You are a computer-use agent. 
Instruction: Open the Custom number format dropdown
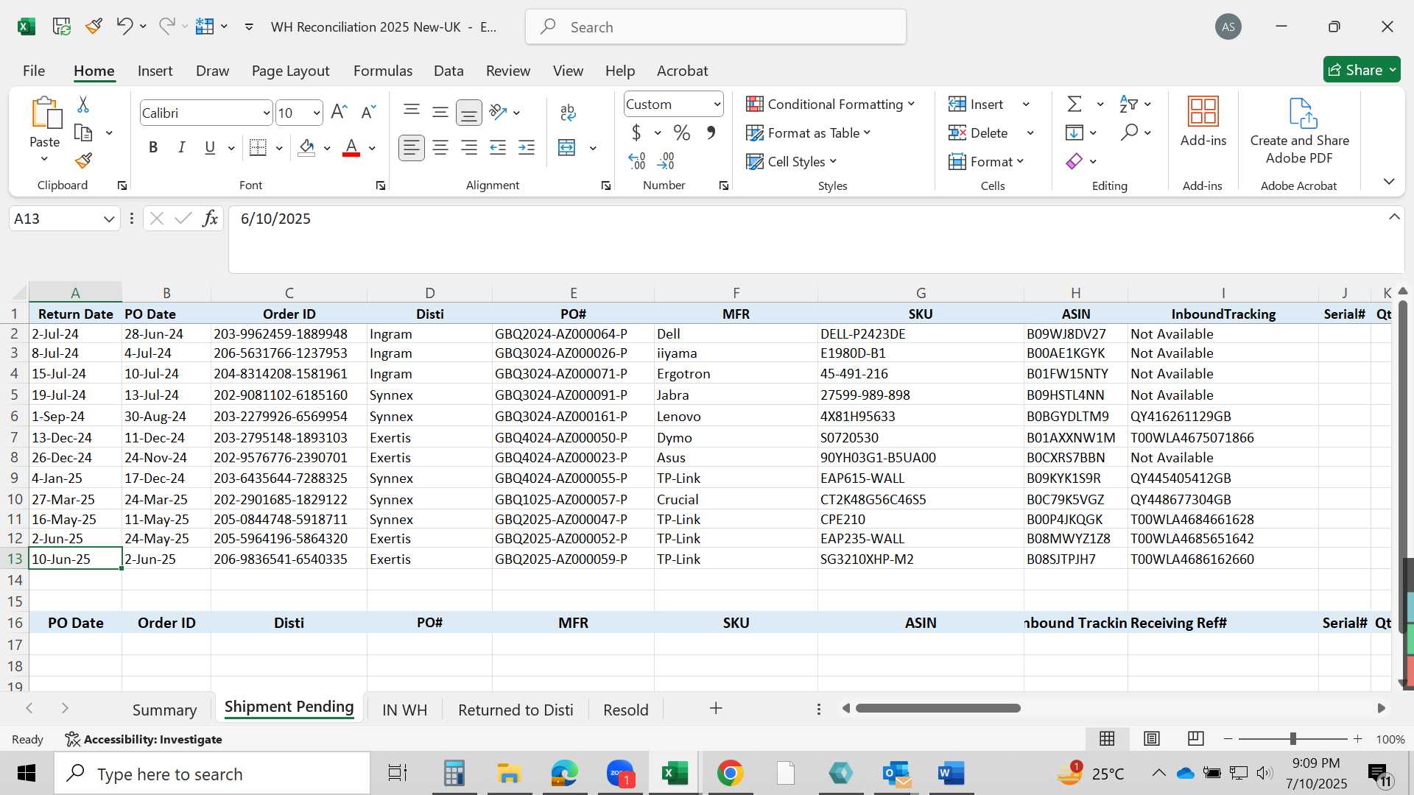click(717, 105)
